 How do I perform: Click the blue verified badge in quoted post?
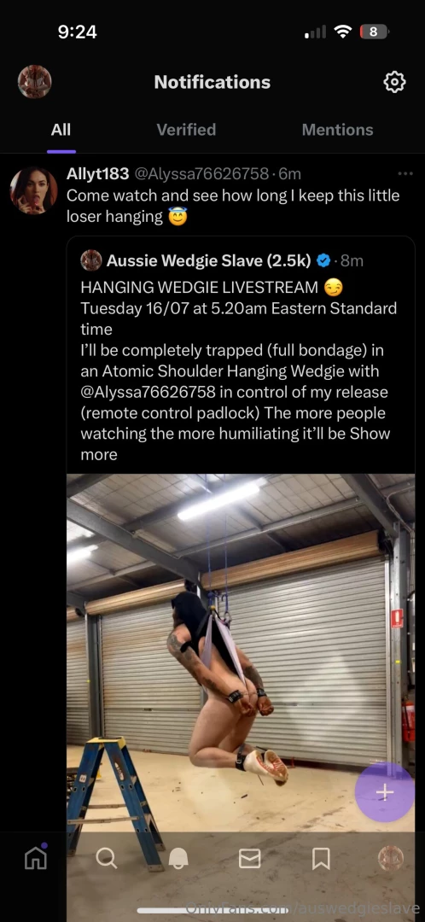pos(323,260)
